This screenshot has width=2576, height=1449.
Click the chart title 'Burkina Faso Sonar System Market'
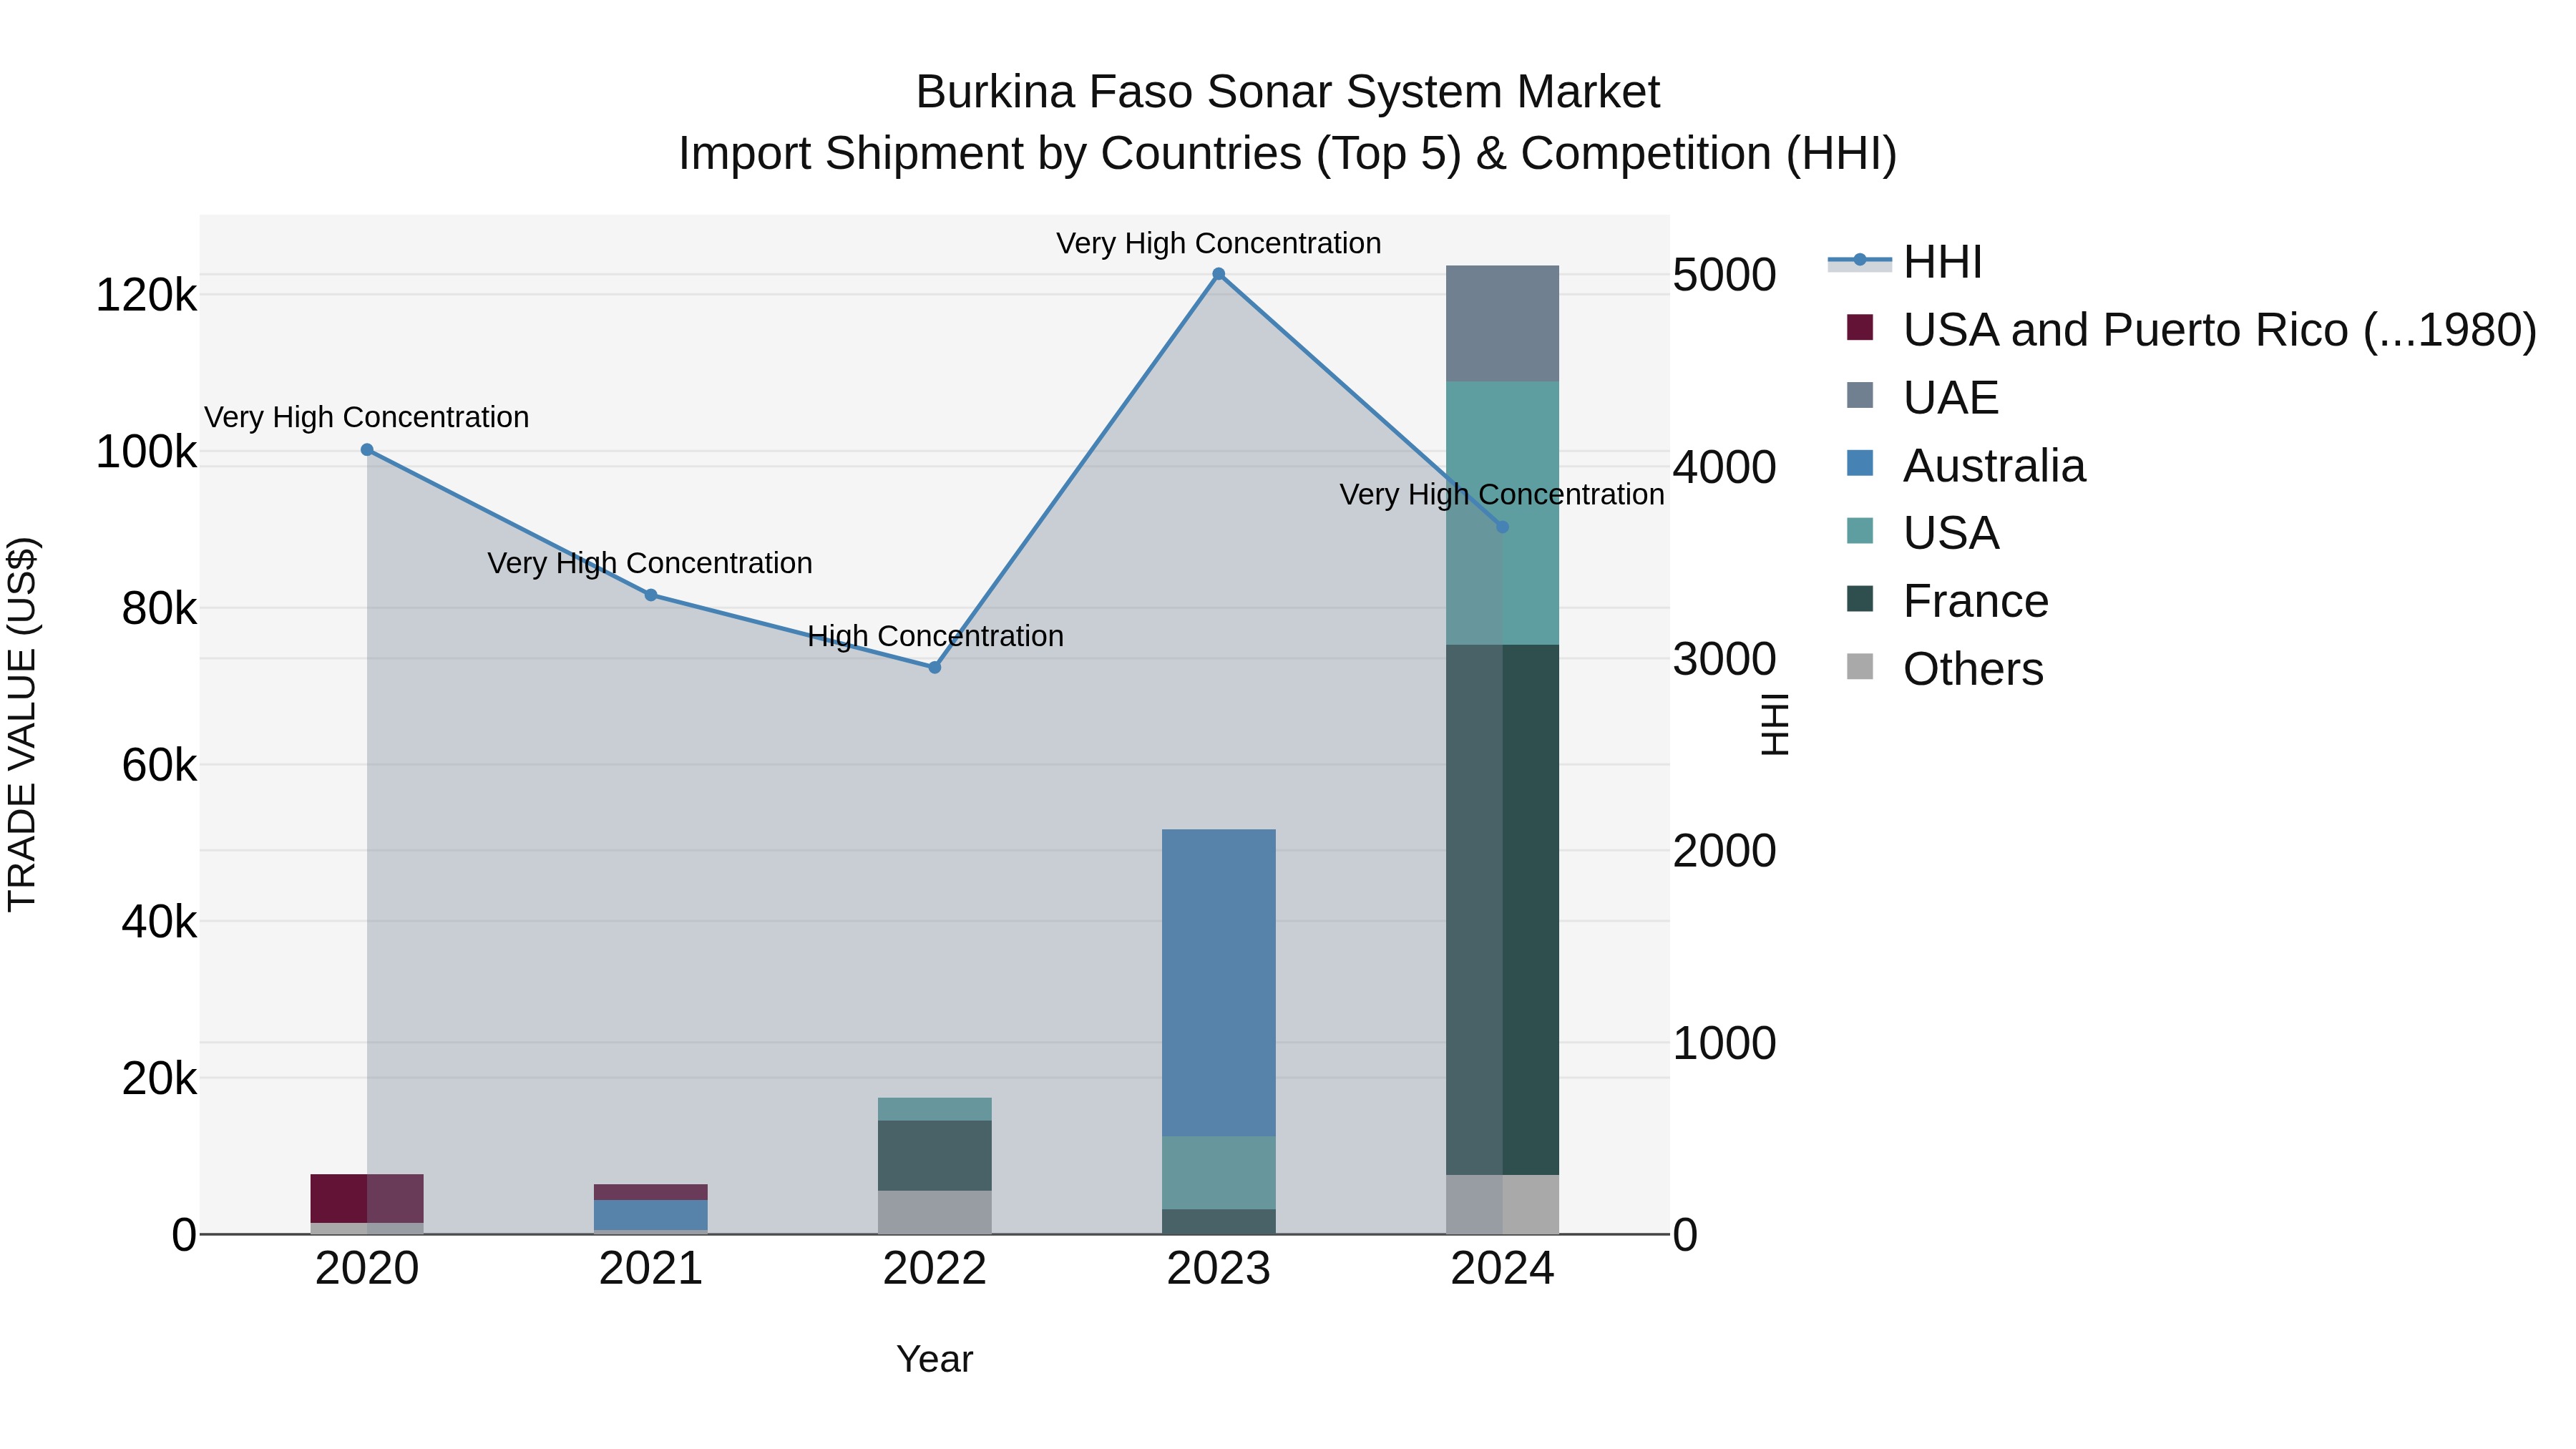click(x=1288, y=92)
